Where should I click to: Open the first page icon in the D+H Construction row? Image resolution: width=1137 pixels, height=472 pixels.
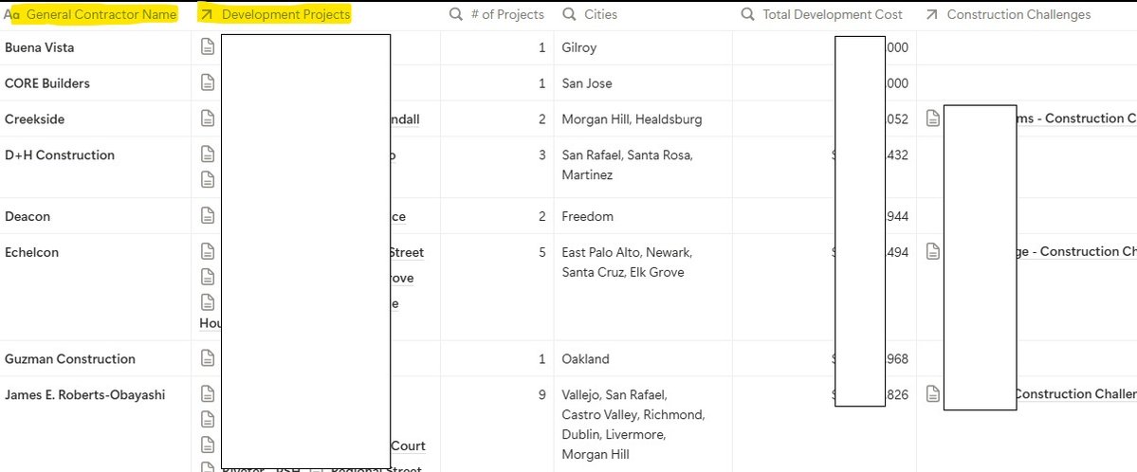pyautogui.click(x=208, y=154)
